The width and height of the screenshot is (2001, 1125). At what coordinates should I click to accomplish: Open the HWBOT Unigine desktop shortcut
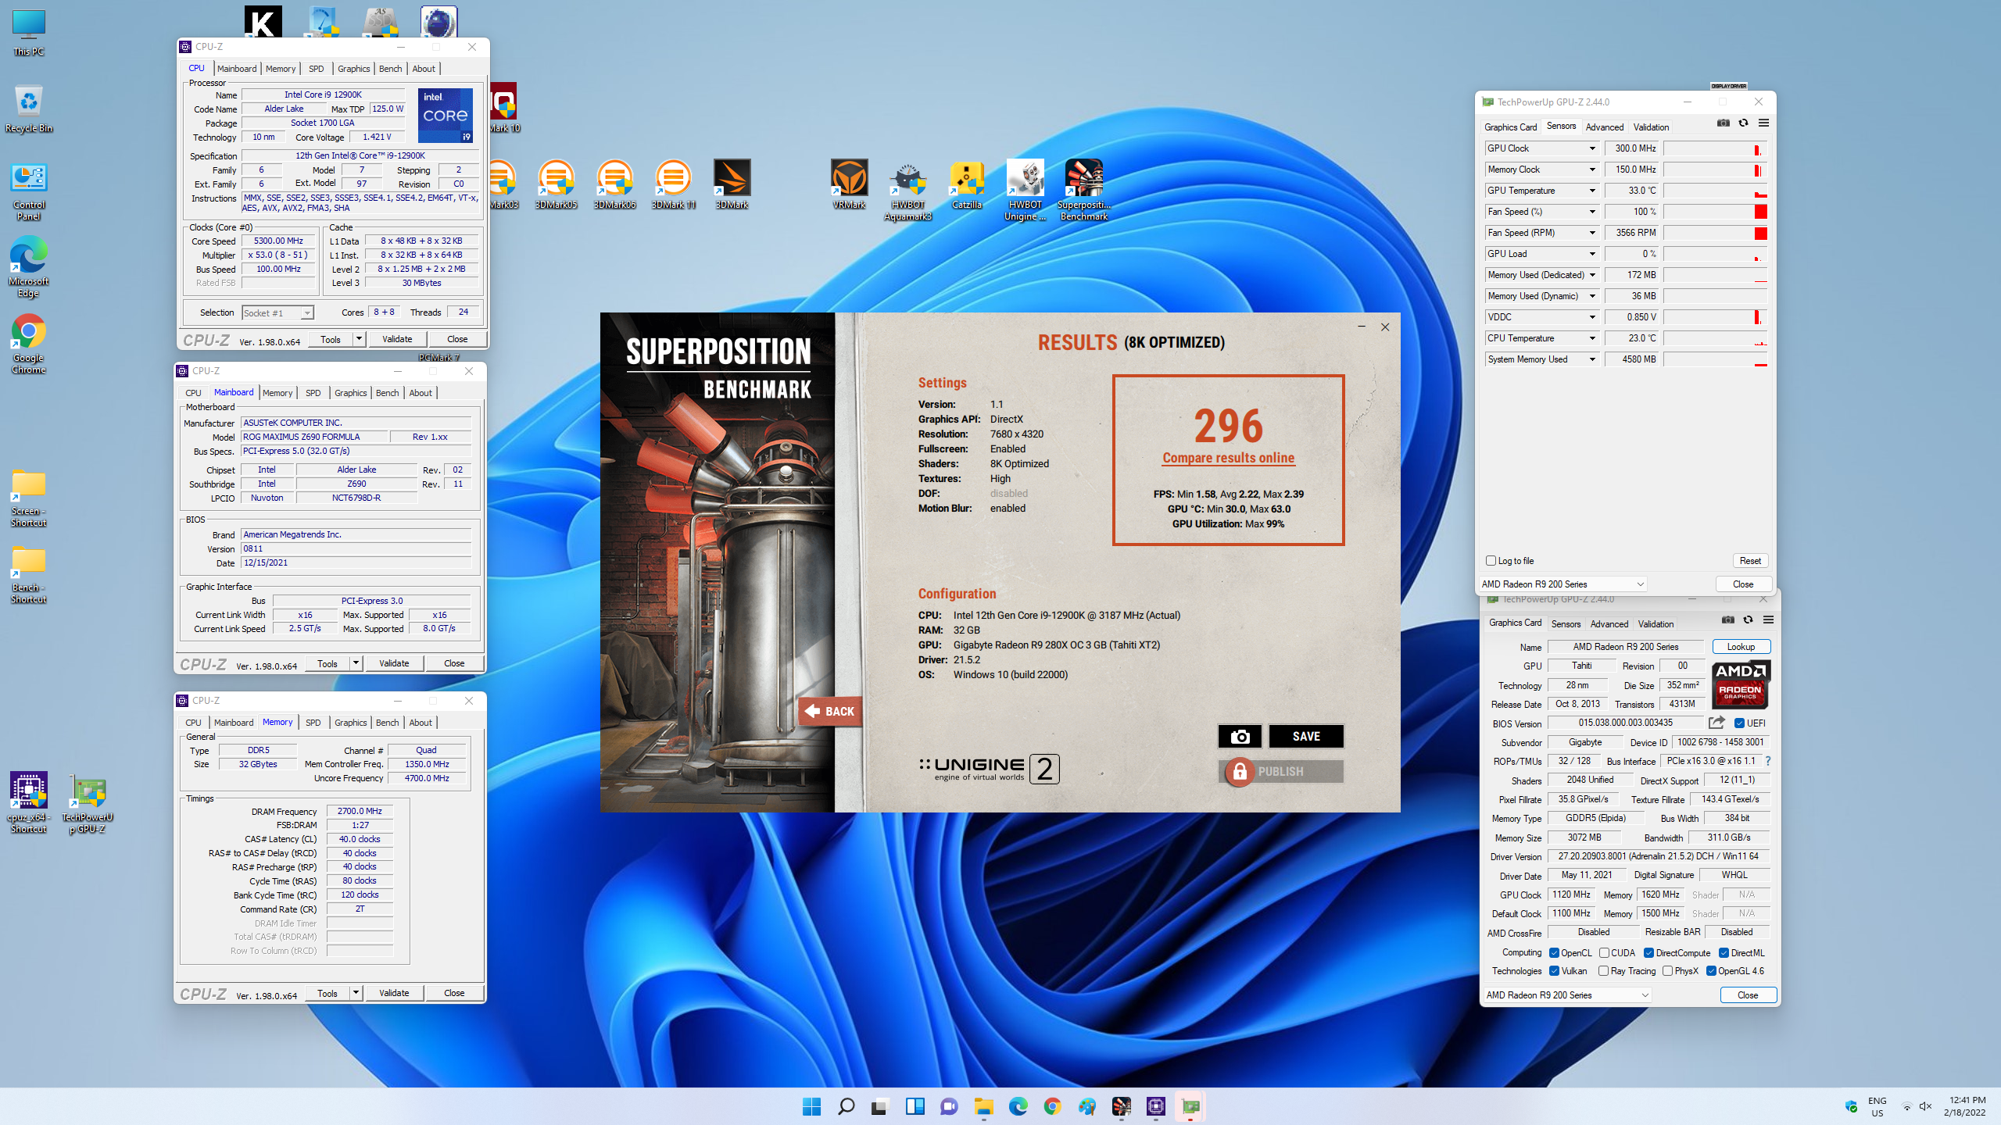[1025, 191]
